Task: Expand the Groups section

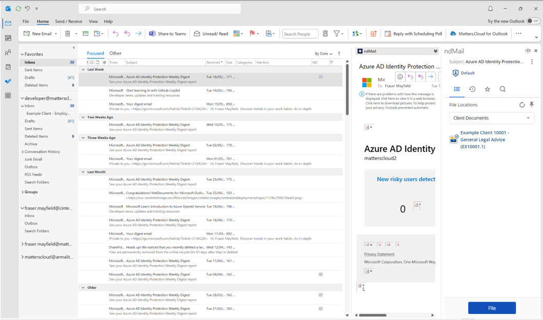Action: 23,192
